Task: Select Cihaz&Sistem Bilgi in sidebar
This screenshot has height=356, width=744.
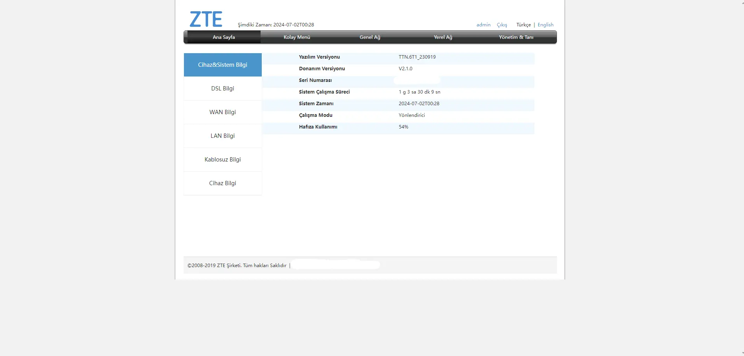Action: coord(222,65)
